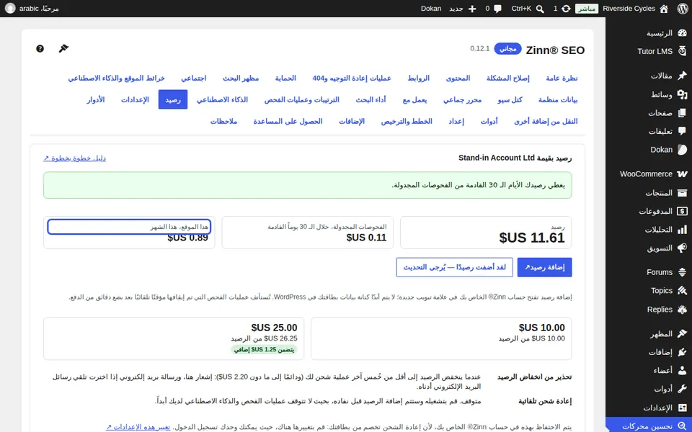The width and height of the screenshot is (692, 432).
Task: Switch to أداء البحث tab
Action: 371,99
